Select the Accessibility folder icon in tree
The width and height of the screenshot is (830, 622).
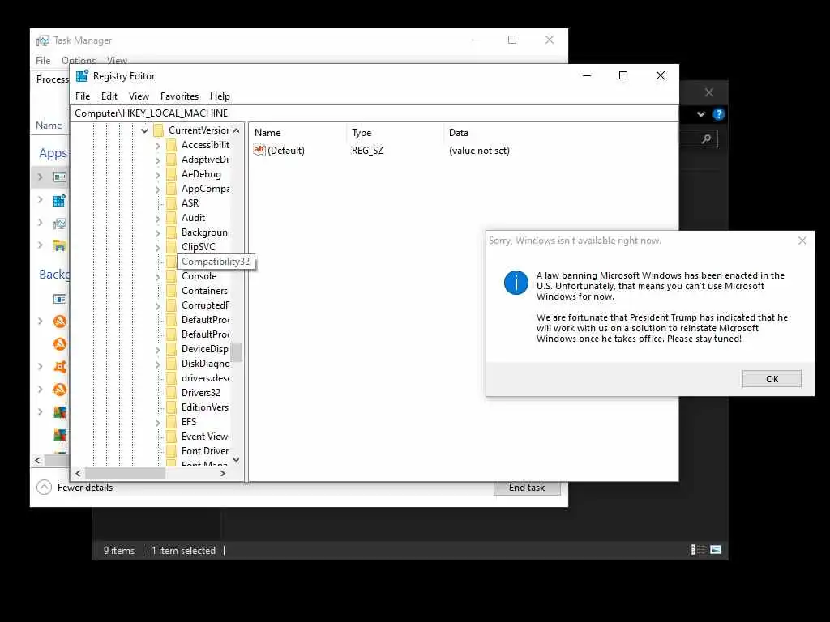pos(171,145)
